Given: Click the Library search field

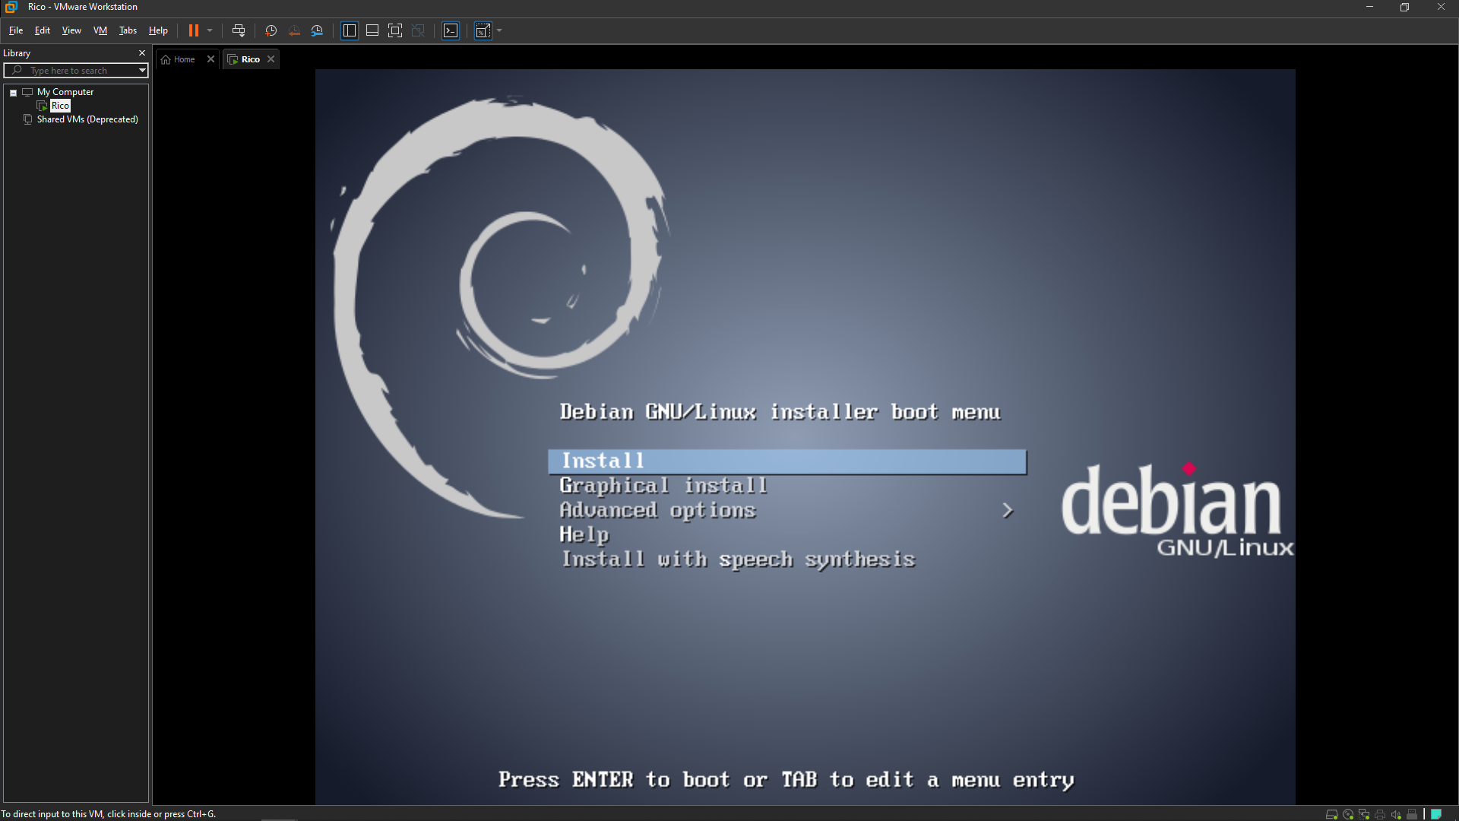Looking at the screenshot, I should point(76,70).
